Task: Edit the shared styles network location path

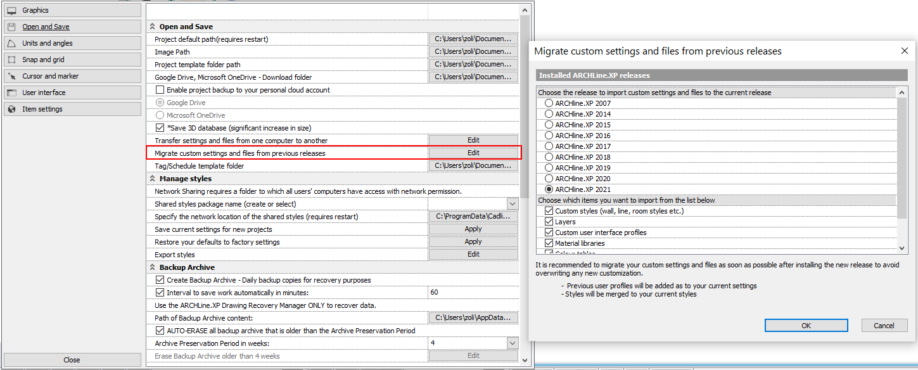Action: pos(473,217)
